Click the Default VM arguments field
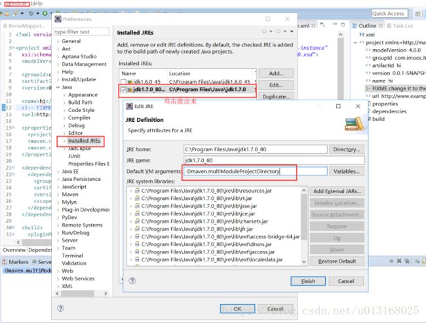 [256, 172]
